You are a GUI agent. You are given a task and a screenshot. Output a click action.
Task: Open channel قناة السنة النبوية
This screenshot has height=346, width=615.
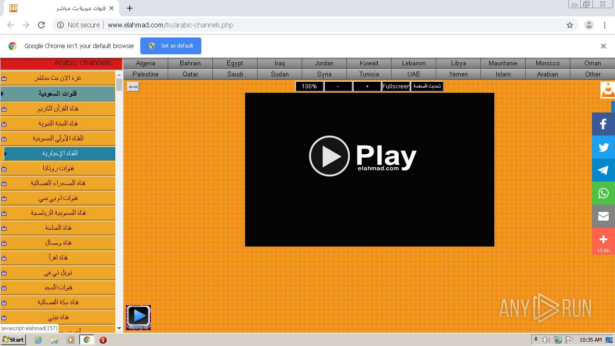pyautogui.click(x=58, y=124)
